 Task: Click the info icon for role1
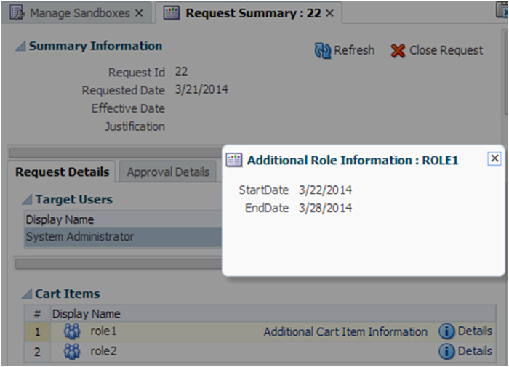pyautogui.click(x=446, y=331)
